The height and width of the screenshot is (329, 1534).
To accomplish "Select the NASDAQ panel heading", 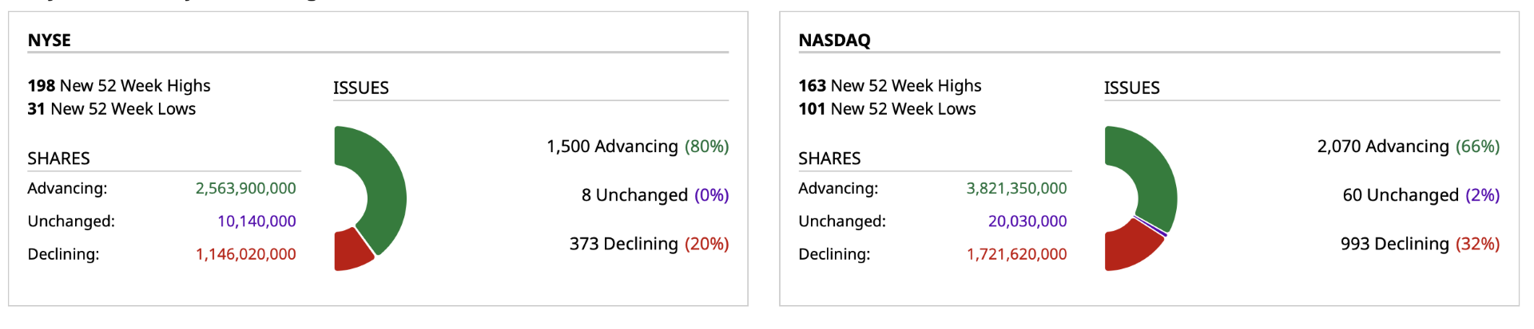I will coord(834,40).
